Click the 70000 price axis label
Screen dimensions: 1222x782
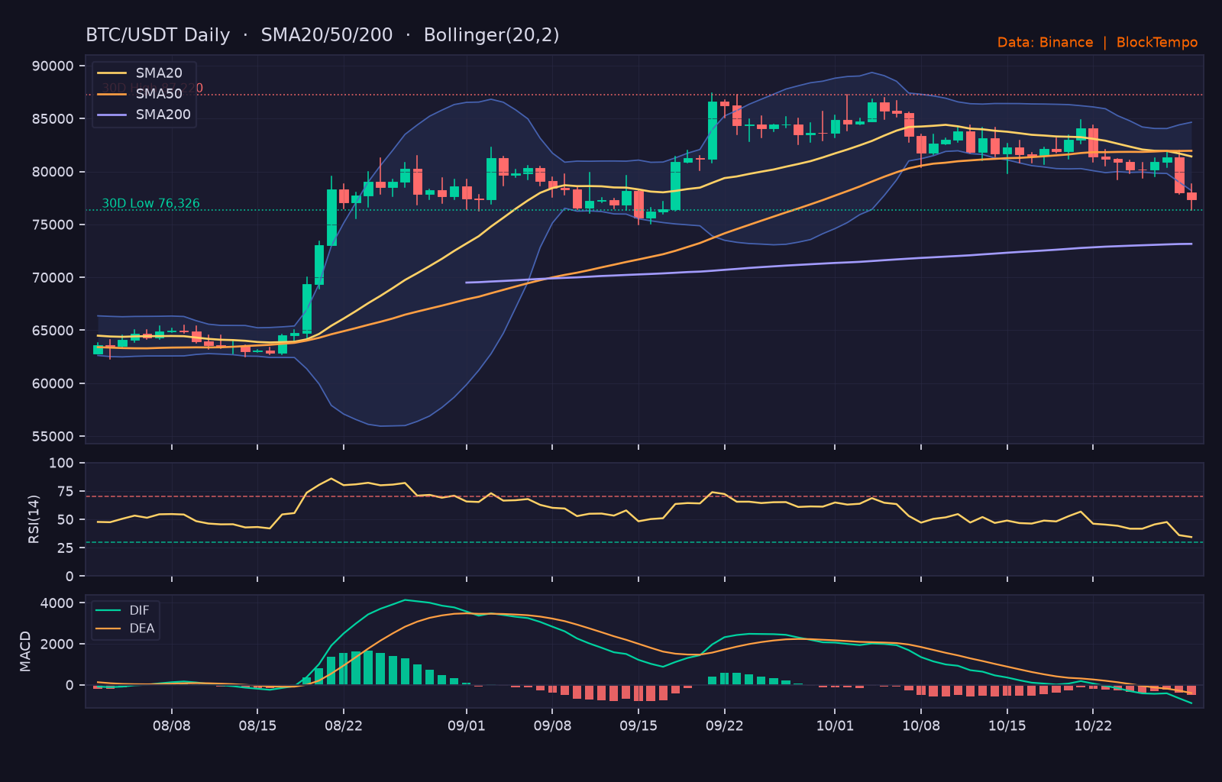tap(53, 278)
